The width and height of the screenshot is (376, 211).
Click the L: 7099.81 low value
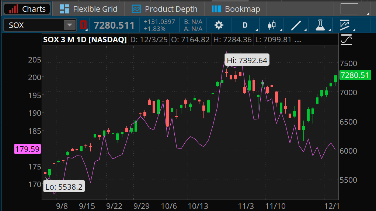pos(273,39)
